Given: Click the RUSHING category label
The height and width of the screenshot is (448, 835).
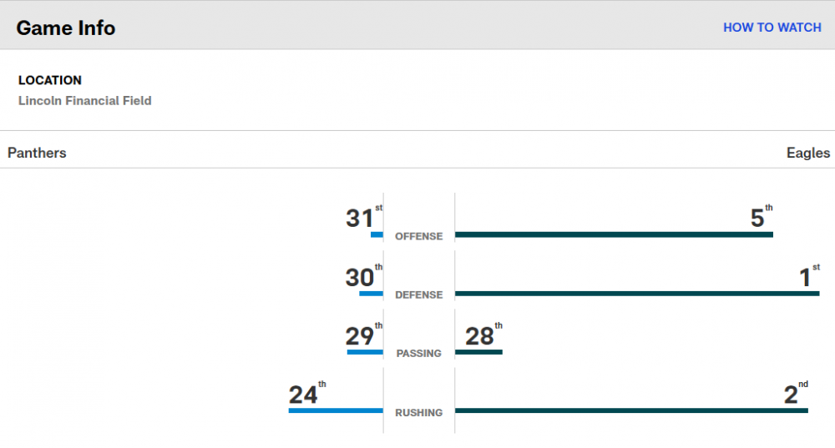Looking at the screenshot, I should pos(418,412).
